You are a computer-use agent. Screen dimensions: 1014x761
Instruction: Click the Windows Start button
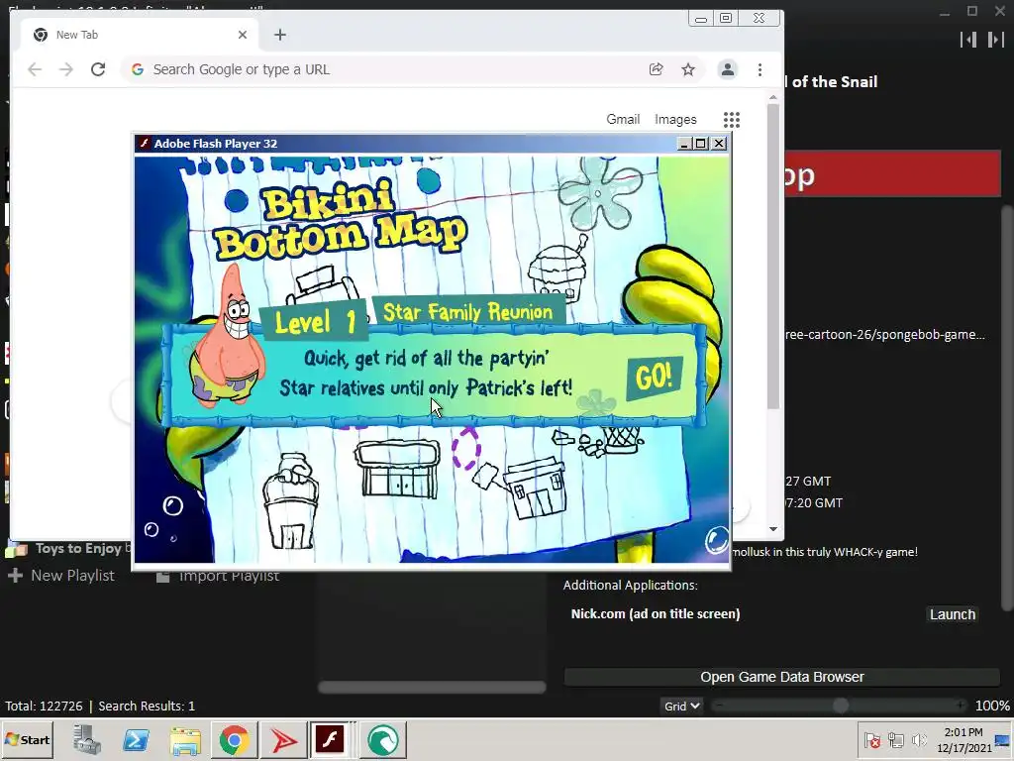(28, 739)
